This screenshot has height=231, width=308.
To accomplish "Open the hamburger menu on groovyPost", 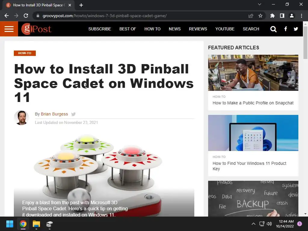I will (x=9, y=29).
